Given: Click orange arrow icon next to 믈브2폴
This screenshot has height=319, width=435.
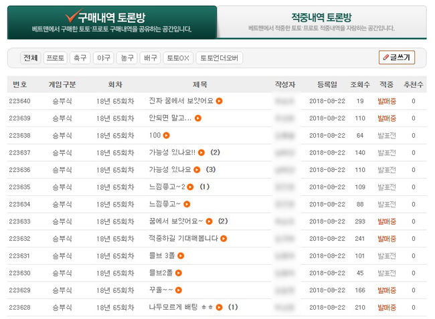Looking at the screenshot, I should 179,273.
